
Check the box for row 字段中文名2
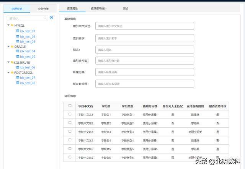pos(70,123)
